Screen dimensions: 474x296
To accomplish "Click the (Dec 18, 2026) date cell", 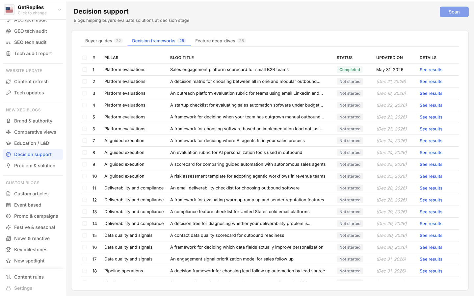I will (x=391, y=93).
